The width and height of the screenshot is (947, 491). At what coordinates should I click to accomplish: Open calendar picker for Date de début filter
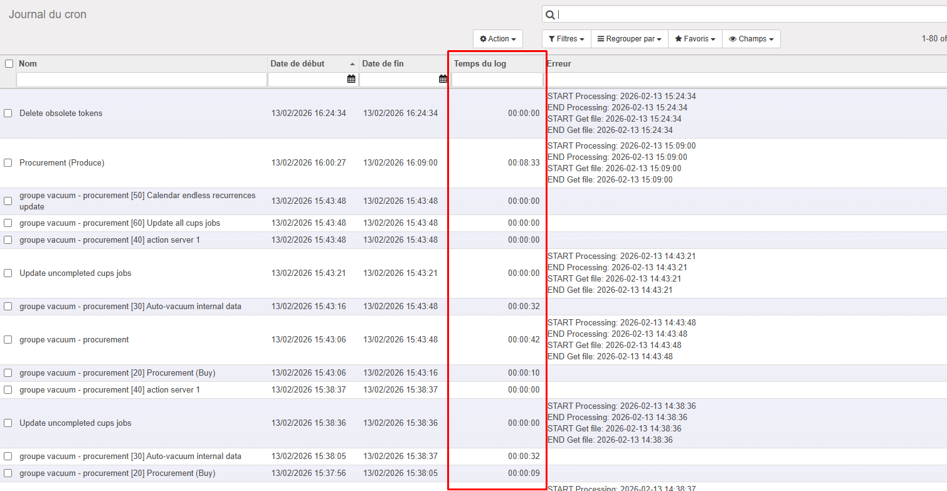tap(351, 79)
